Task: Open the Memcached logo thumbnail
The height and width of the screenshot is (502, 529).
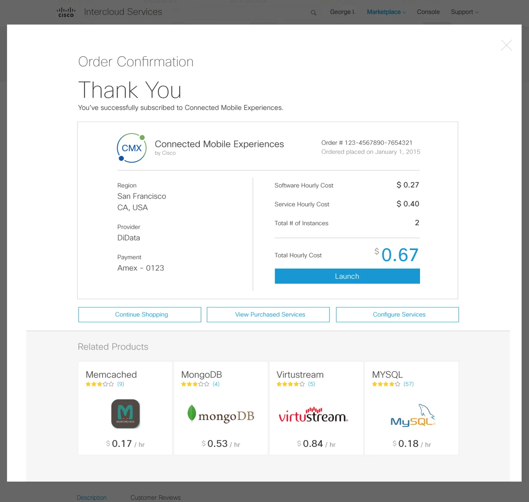Action: point(125,414)
